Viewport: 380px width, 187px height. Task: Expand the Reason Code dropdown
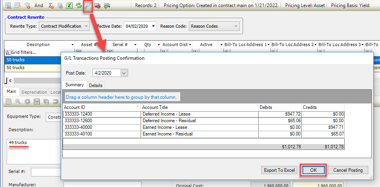214,26
